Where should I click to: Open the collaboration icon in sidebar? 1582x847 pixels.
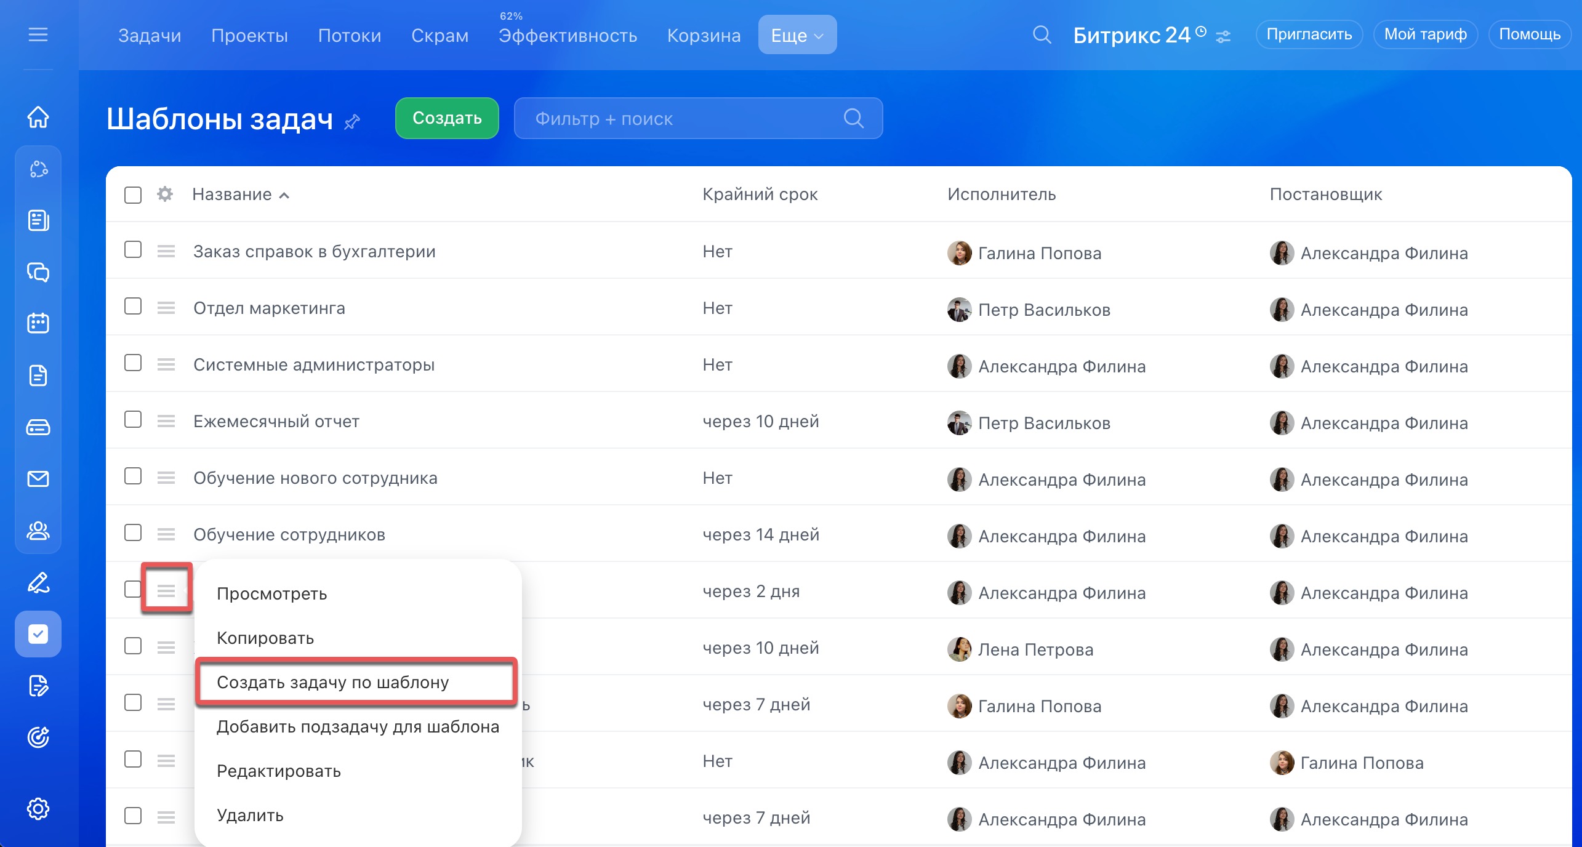[38, 169]
